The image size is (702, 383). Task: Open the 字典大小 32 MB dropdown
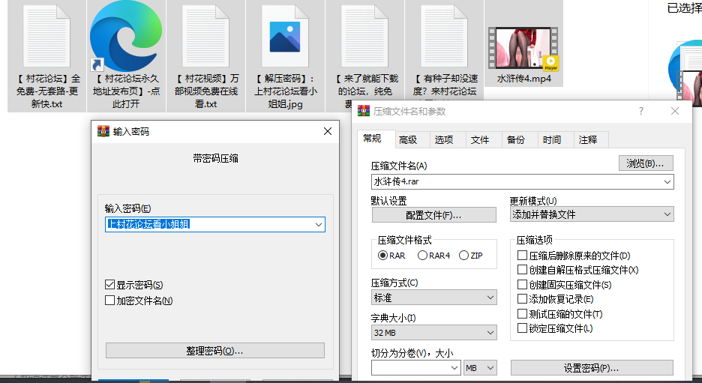coord(433,333)
